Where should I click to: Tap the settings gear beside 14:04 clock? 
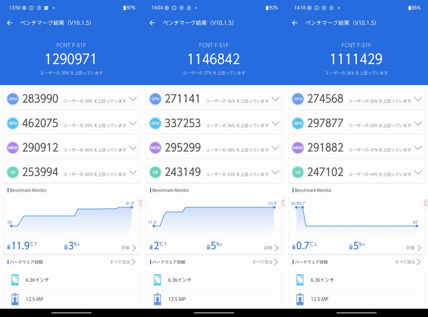point(166,8)
